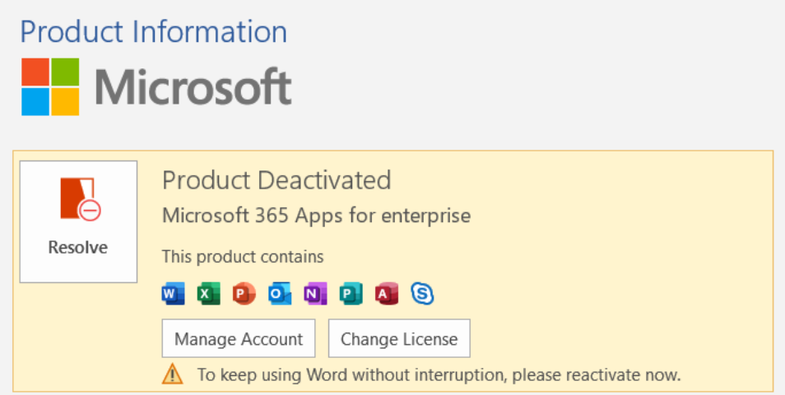This screenshot has height=395, width=785.
Task: Click the red square of Microsoft logo
Action: coord(35,72)
